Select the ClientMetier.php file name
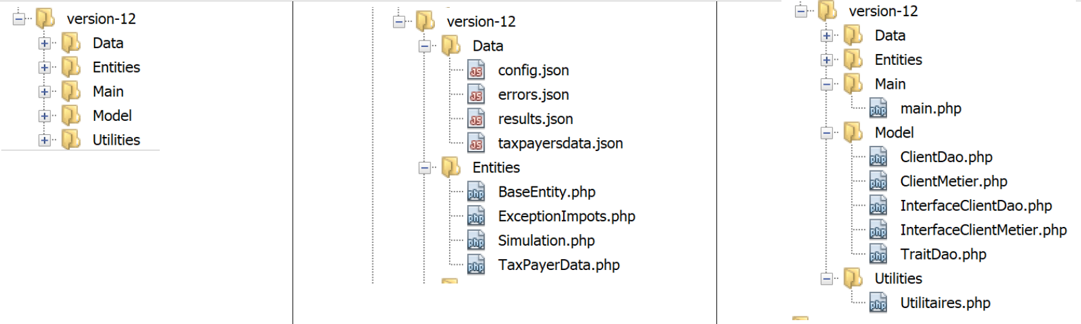The height and width of the screenshot is (324, 1081). click(953, 181)
